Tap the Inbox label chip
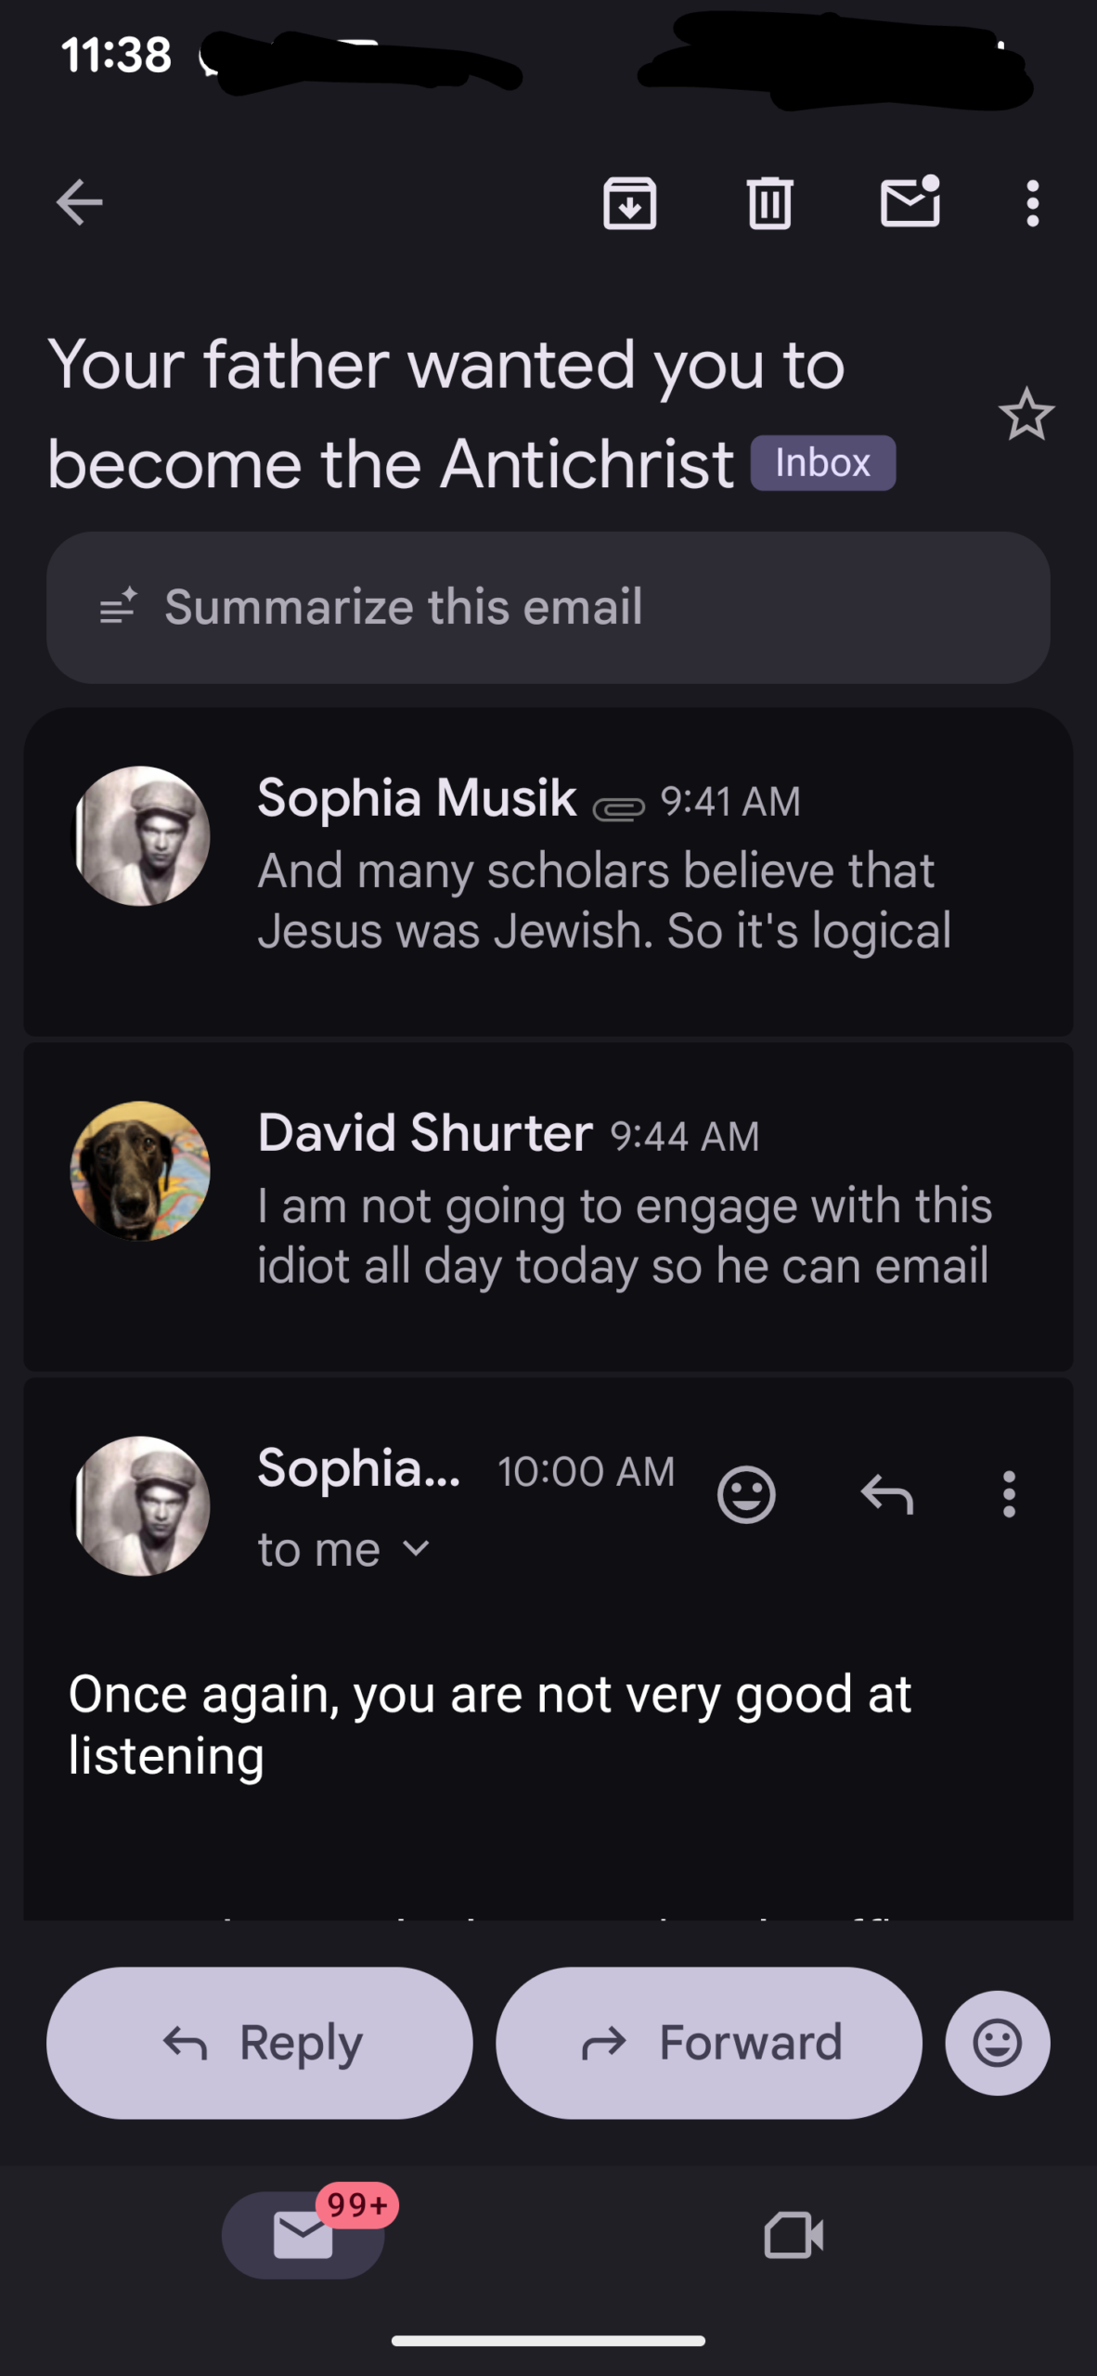 pyautogui.click(x=822, y=462)
